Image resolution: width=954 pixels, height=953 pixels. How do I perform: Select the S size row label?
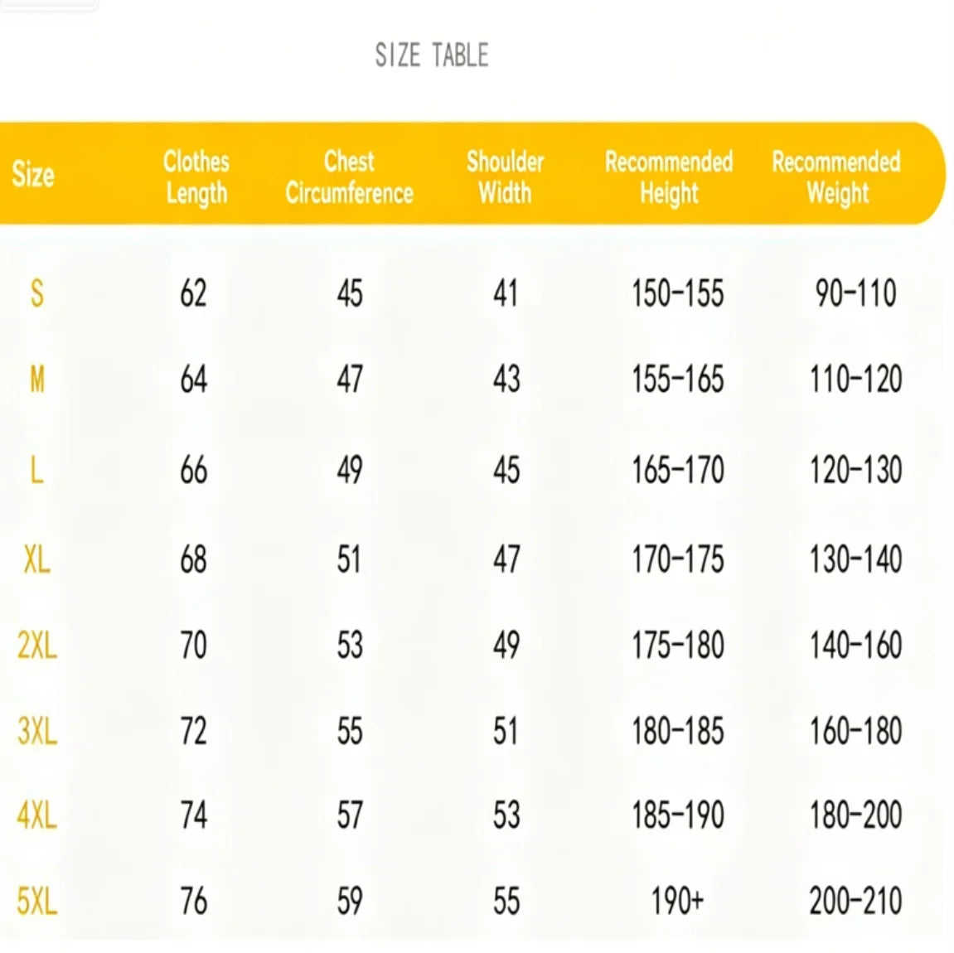(x=37, y=293)
